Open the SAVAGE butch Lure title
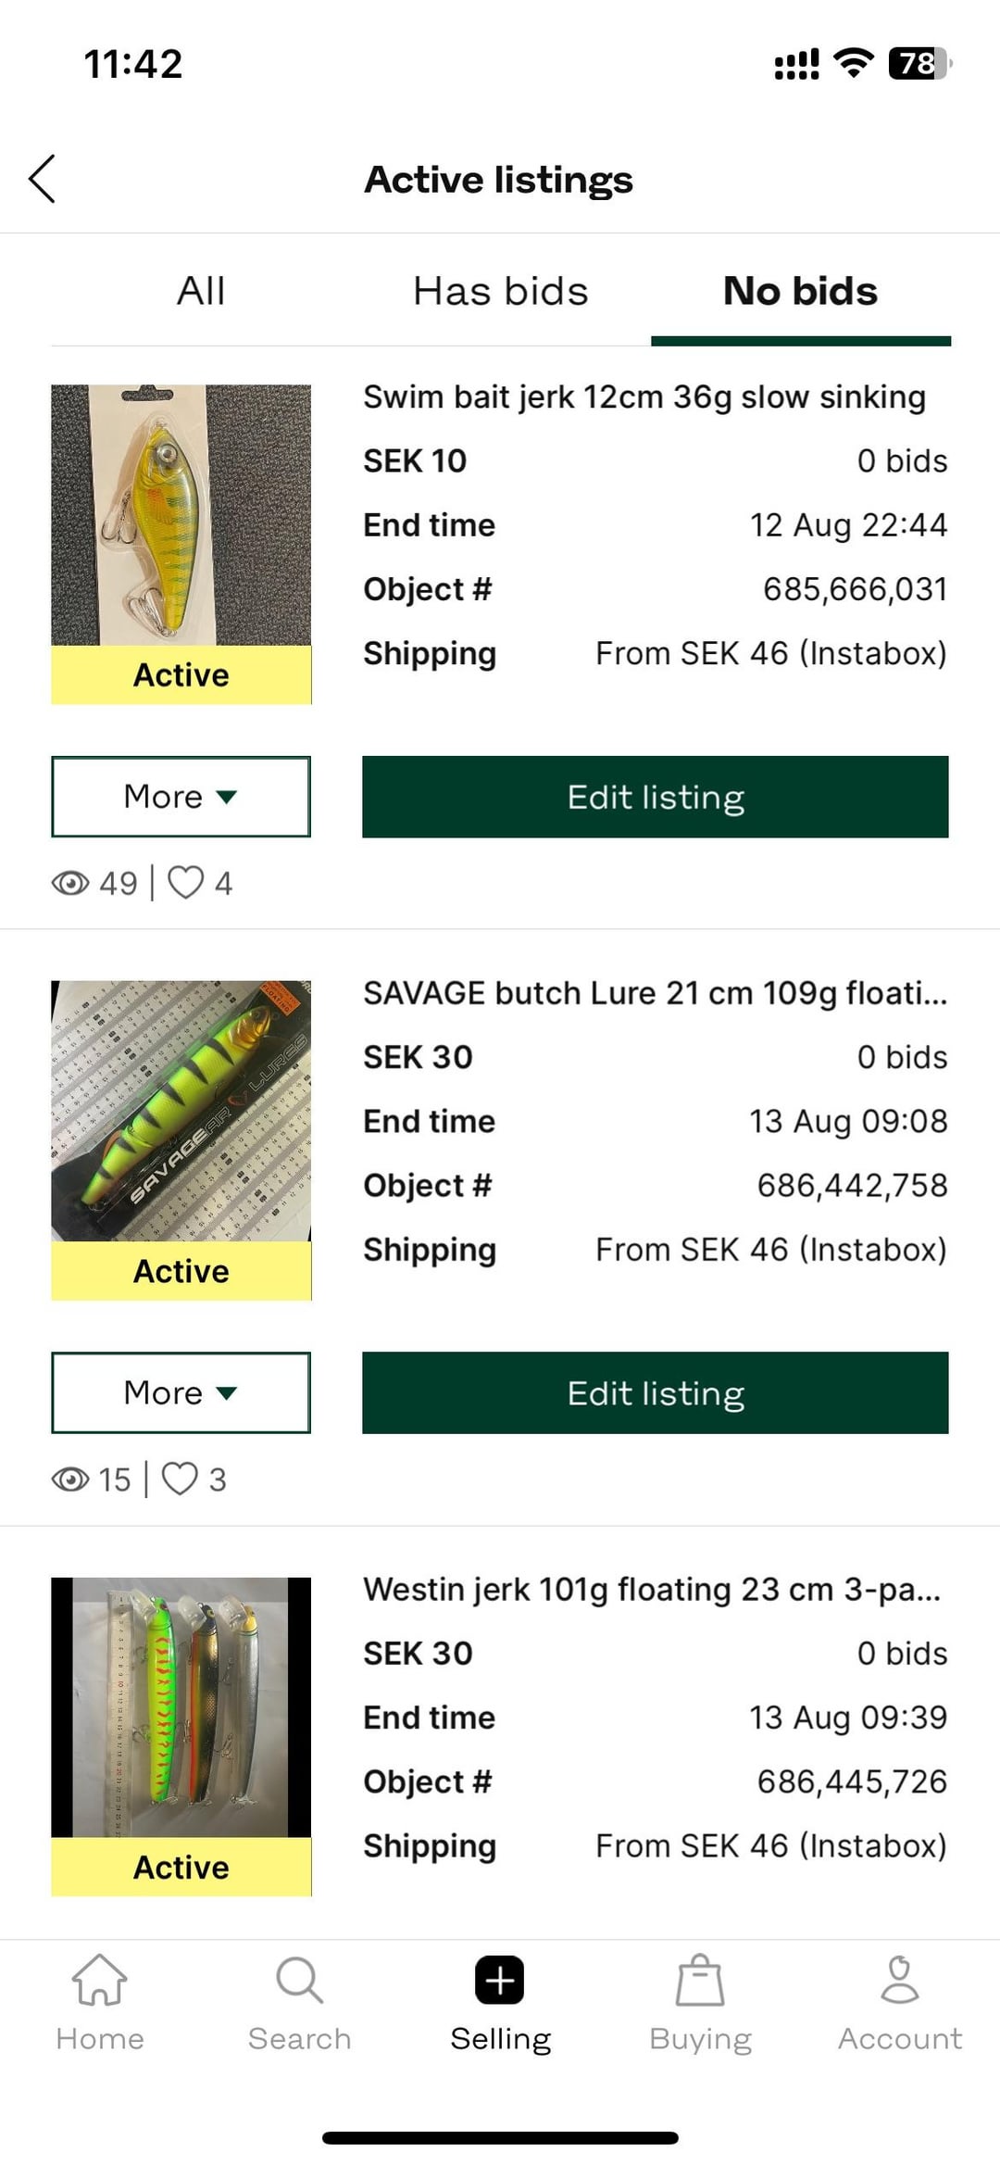 tap(655, 993)
